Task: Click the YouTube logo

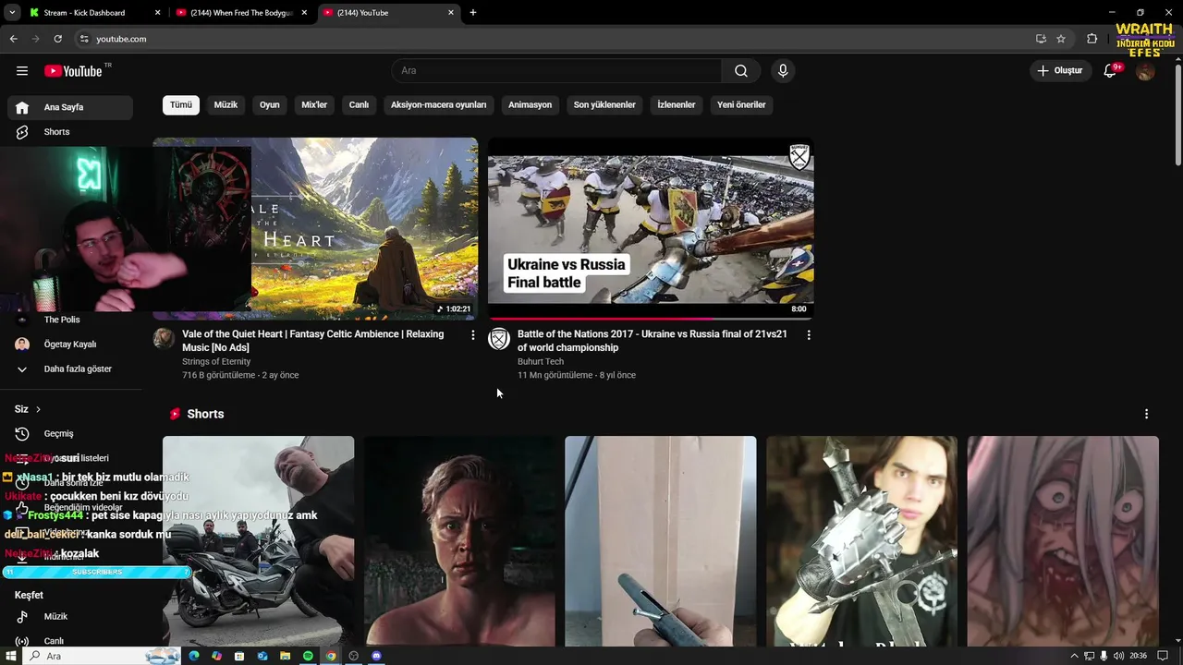Action: pos(73,71)
